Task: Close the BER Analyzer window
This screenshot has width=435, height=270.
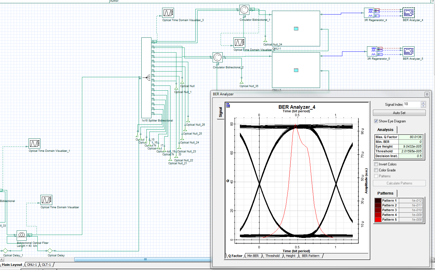Action: 427,94
